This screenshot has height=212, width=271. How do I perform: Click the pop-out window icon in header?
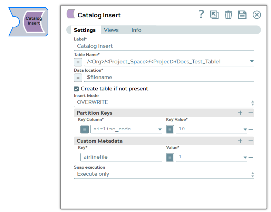[214, 15]
